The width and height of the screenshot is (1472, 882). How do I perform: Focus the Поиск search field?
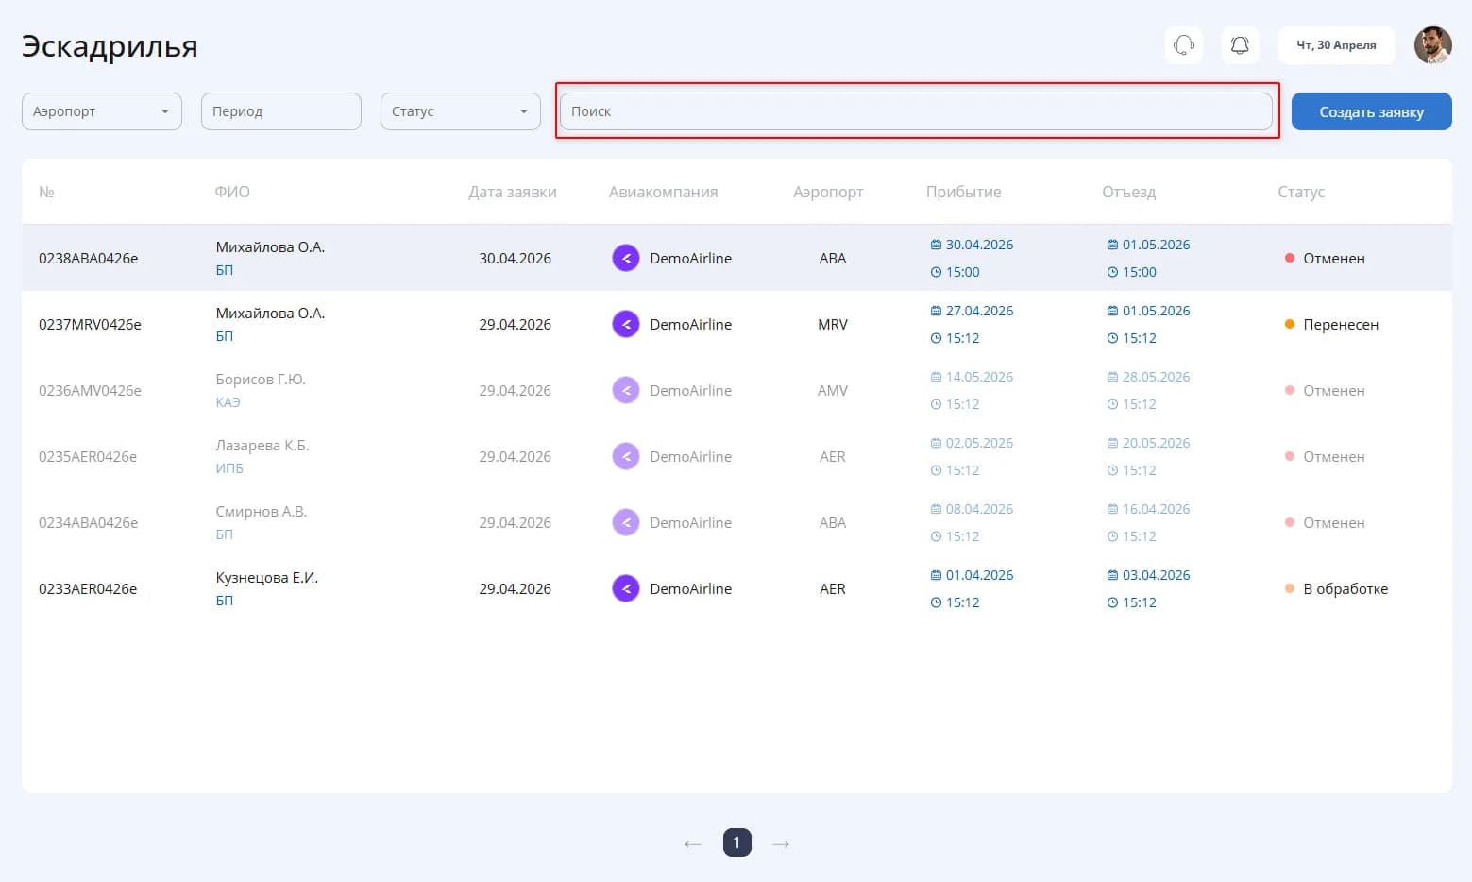point(916,111)
